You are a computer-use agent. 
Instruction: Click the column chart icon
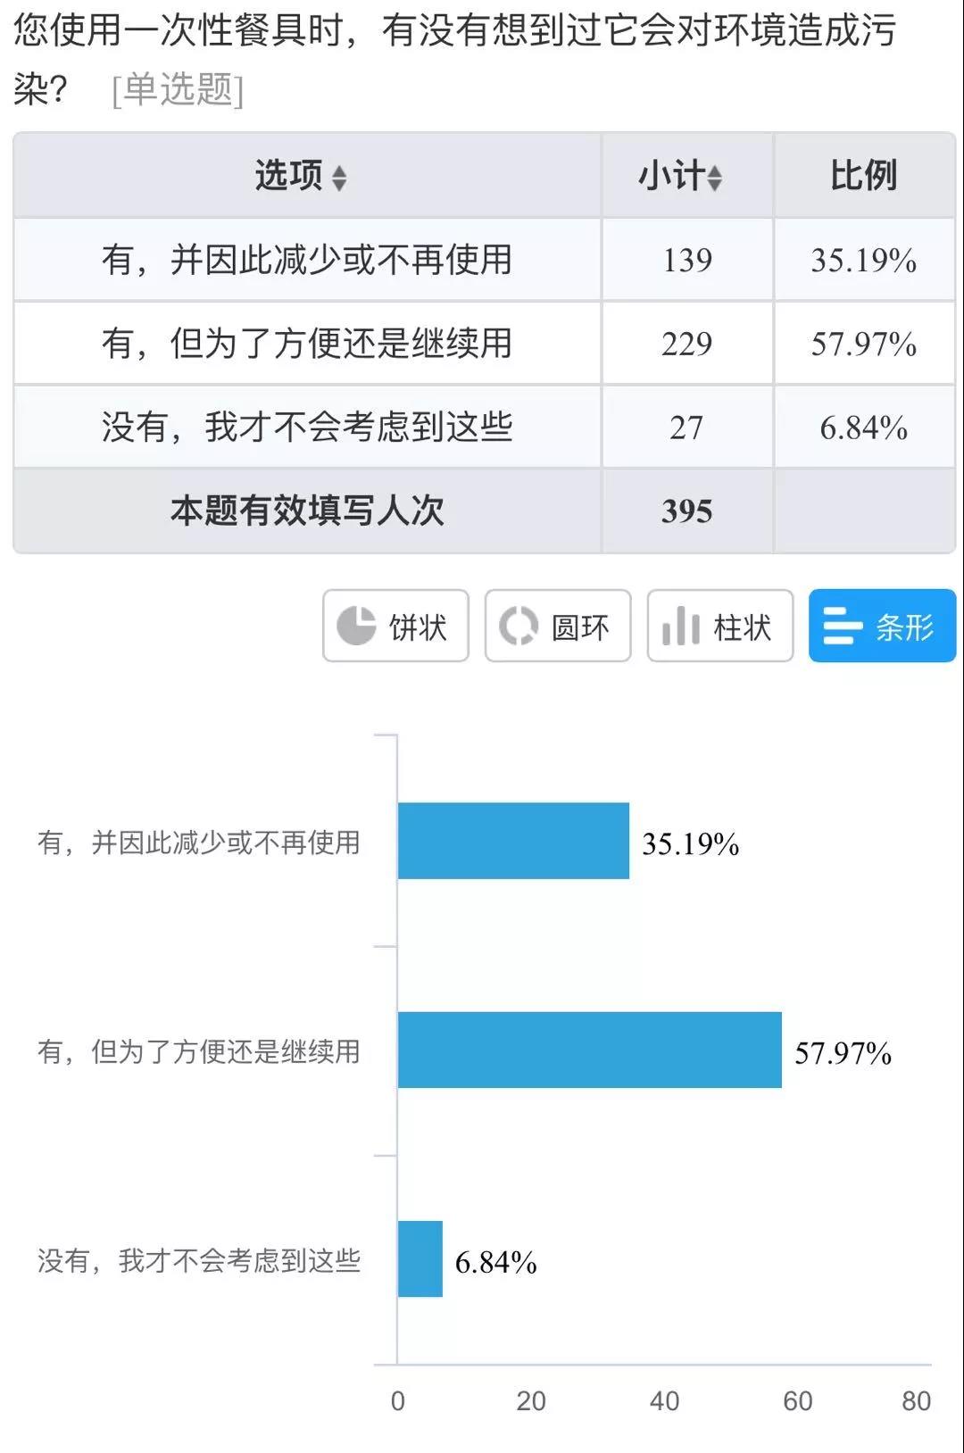[x=681, y=626]
